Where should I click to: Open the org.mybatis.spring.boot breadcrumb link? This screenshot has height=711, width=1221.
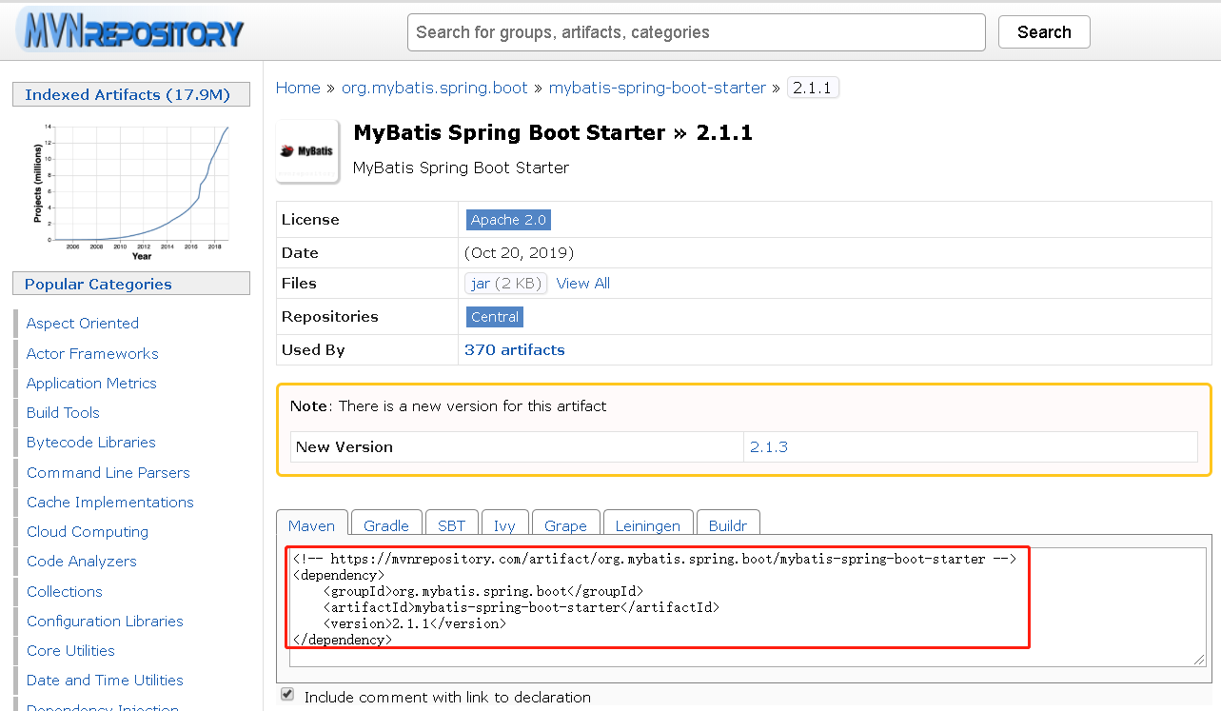[x=434, y=88]
